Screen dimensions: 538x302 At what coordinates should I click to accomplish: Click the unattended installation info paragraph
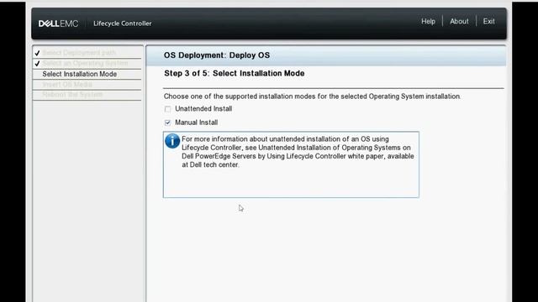coord(298,152)
